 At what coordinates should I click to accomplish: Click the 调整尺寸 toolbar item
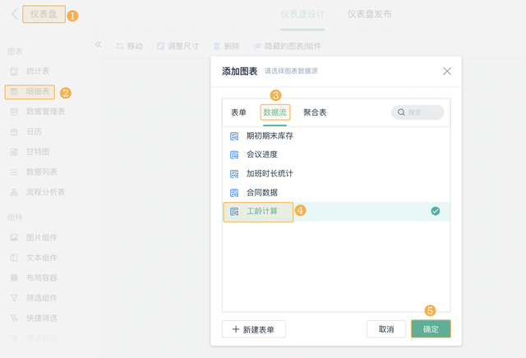[178, 46]
